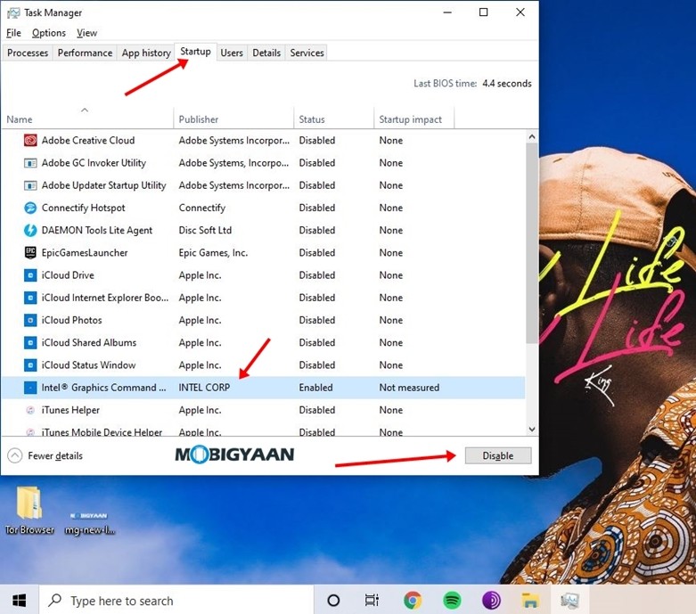Select the "EpicGamesLauncher" row name

85,252
